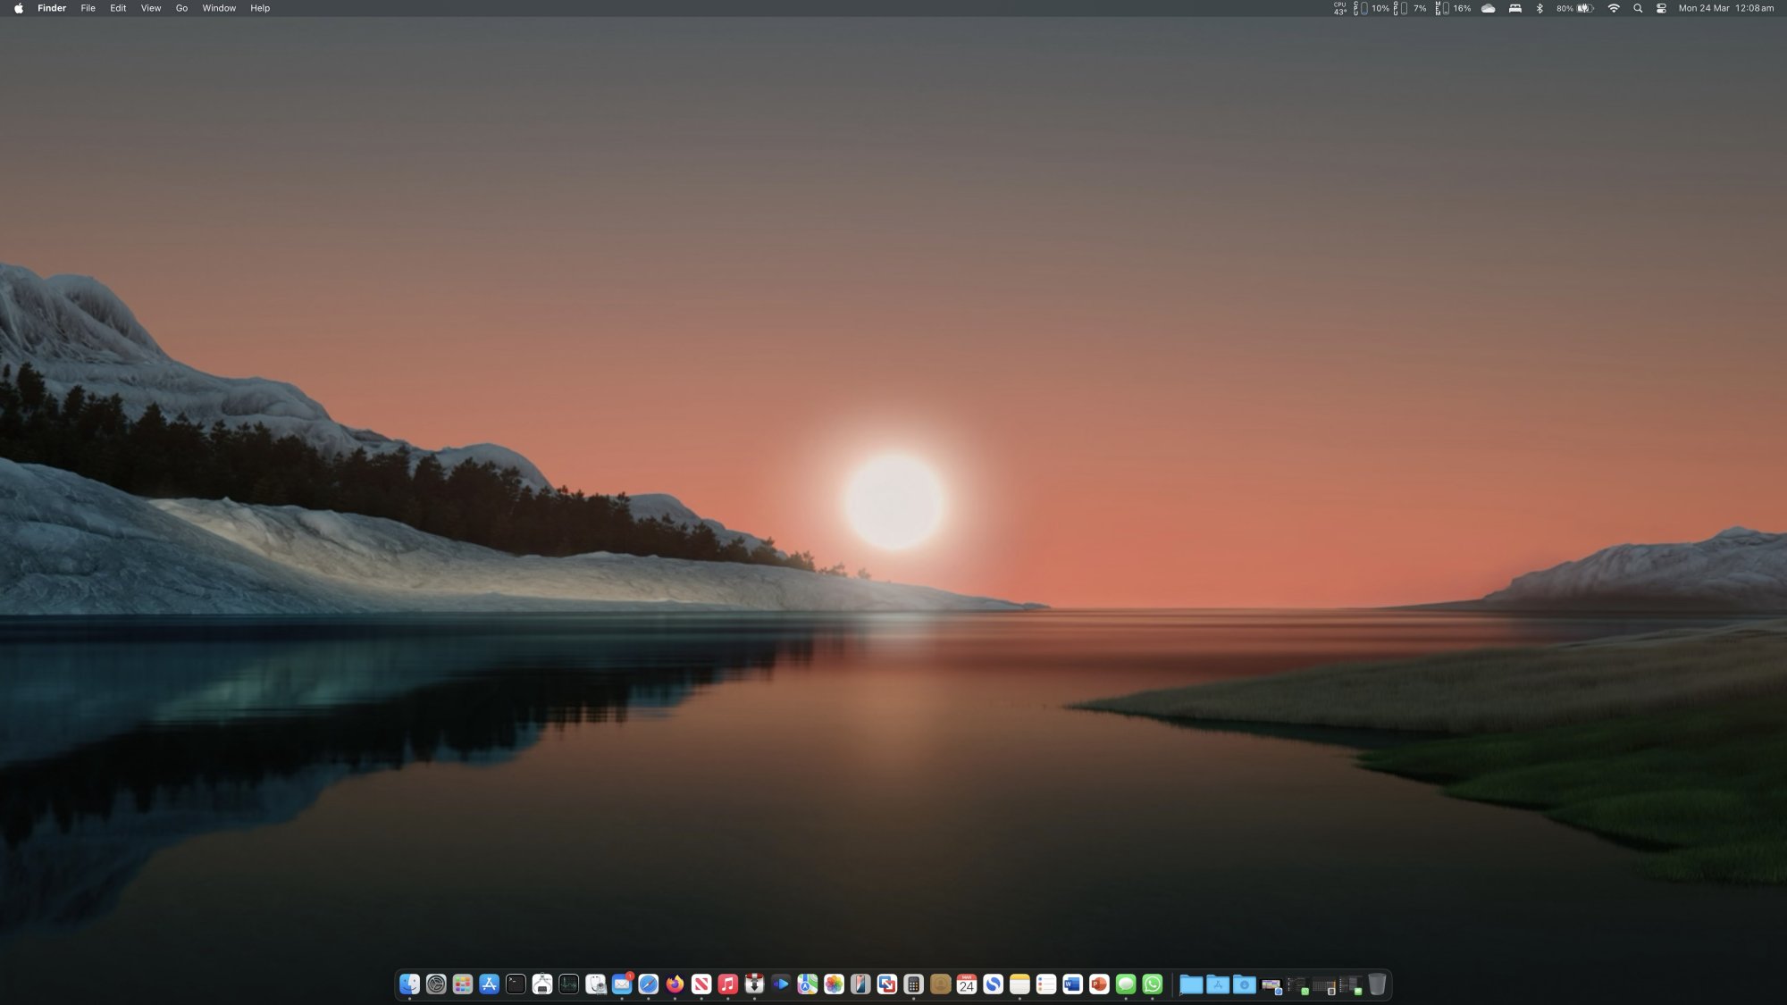Open WhatsApp in the Dock

click(x=1153, y=984)
